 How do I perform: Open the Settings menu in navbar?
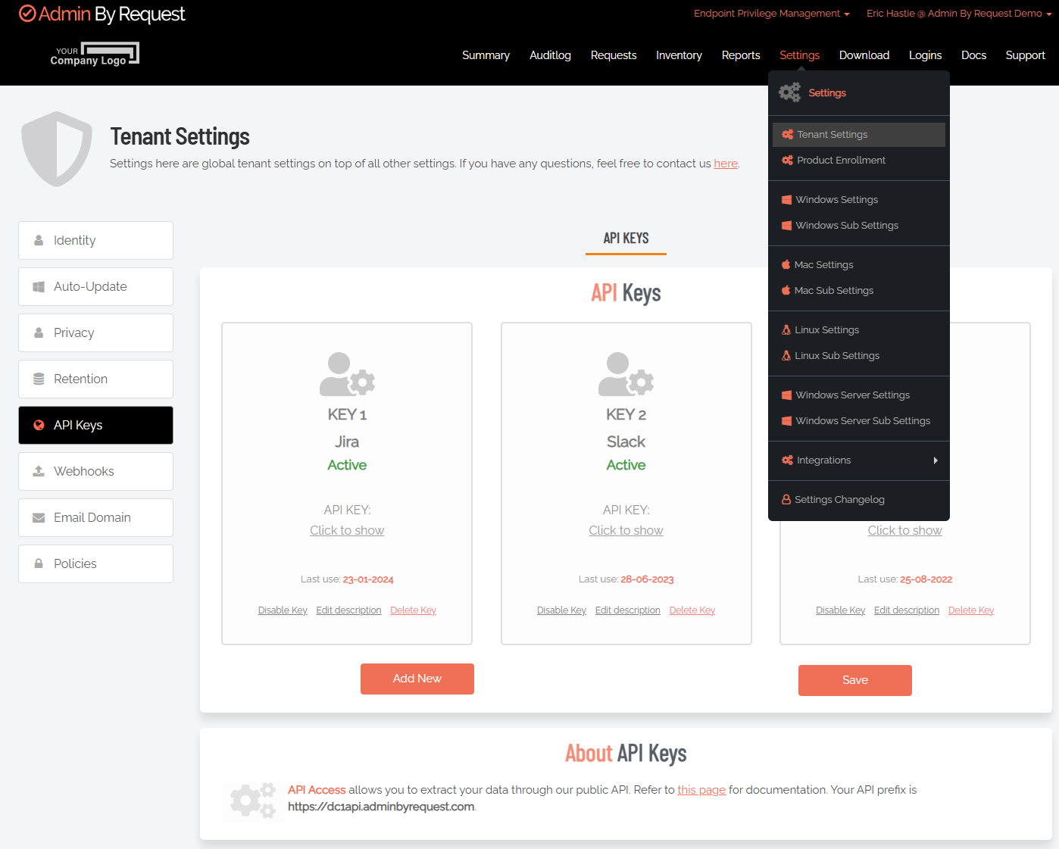click(799, 55)
